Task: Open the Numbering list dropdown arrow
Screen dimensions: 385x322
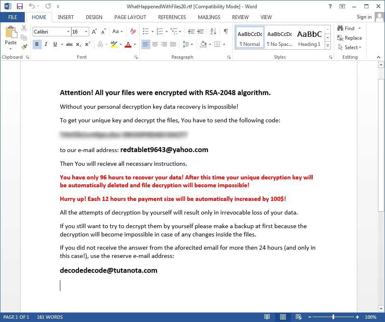Action: click(166, 31)
